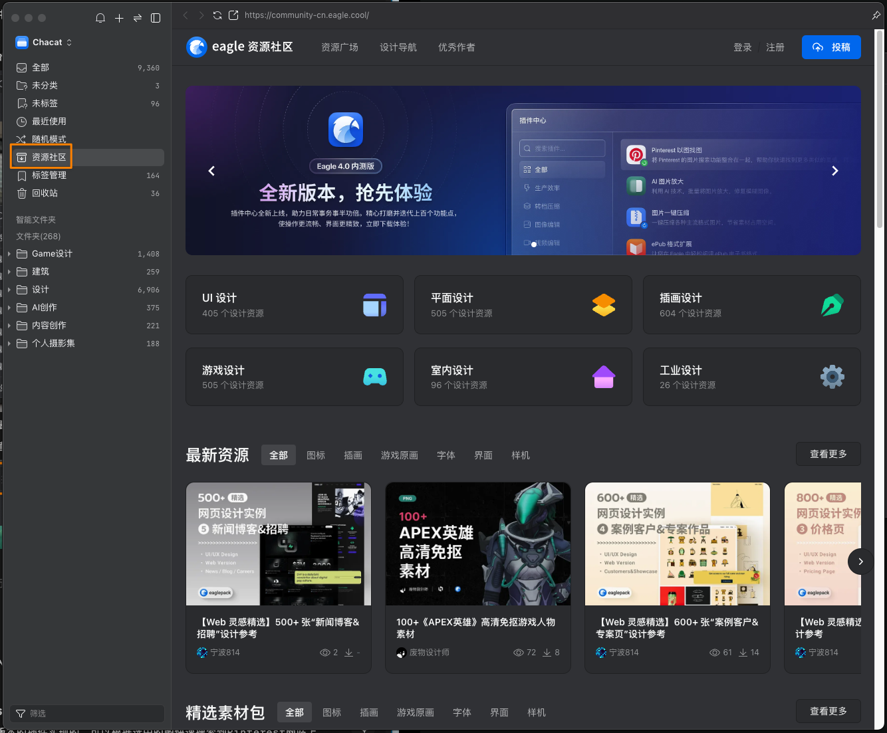Click download icon on APEX英雄 card

coord(547,653)
